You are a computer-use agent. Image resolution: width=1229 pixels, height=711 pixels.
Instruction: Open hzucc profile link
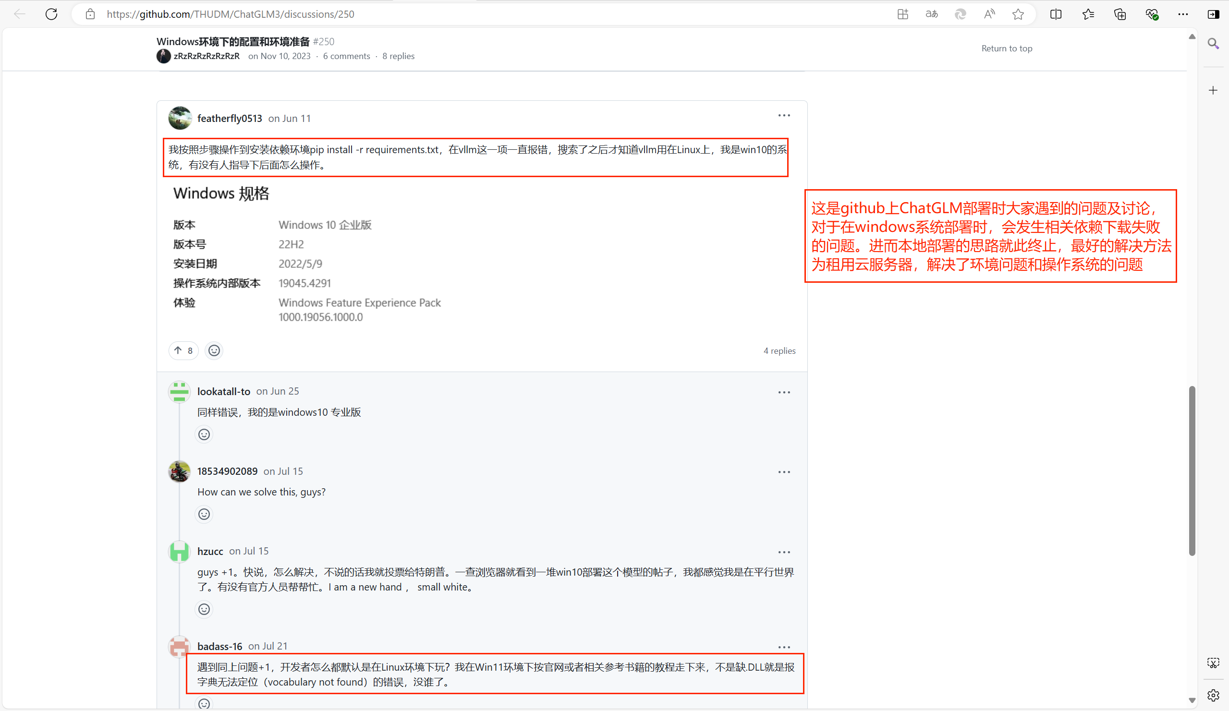pos(210,552)
